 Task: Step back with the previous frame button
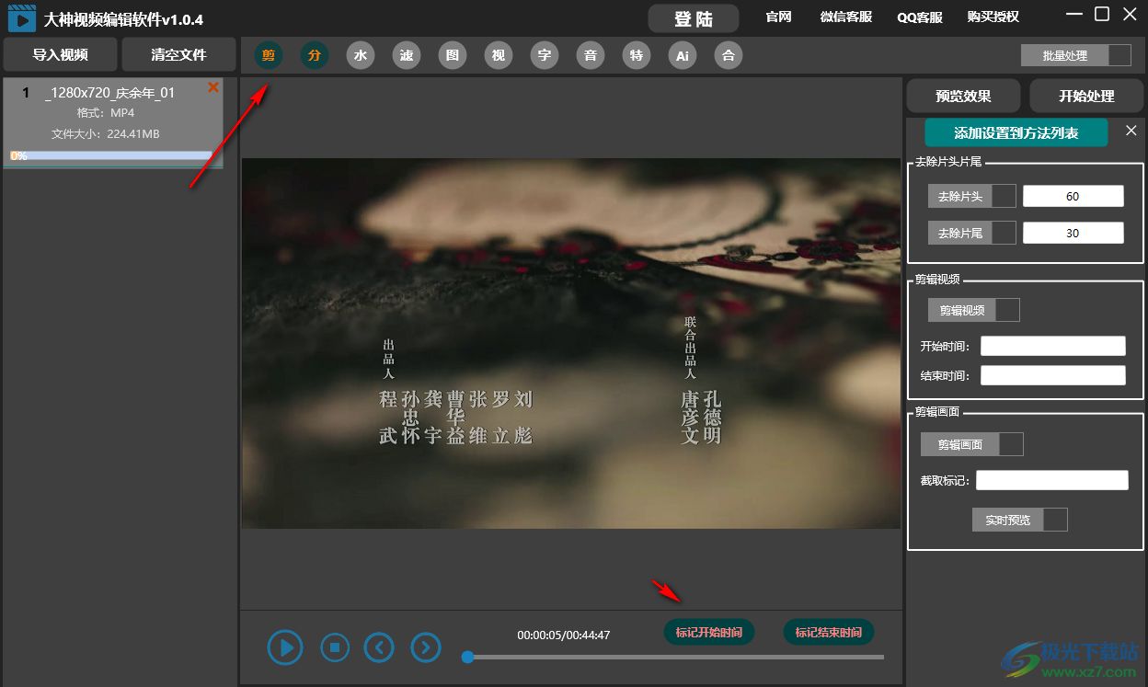click(379, 647)
